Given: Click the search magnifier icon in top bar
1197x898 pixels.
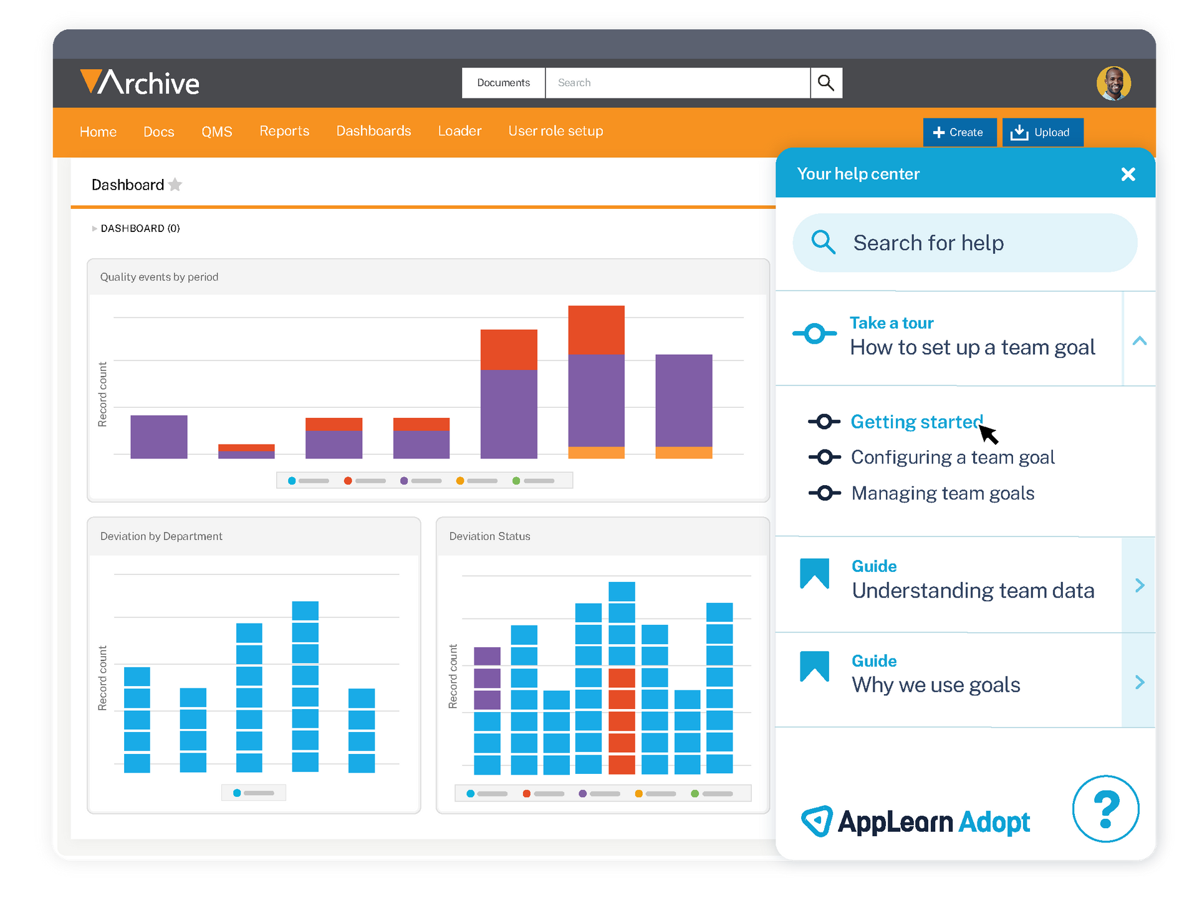Looking at the screenshot, I should tap(826, 82).
